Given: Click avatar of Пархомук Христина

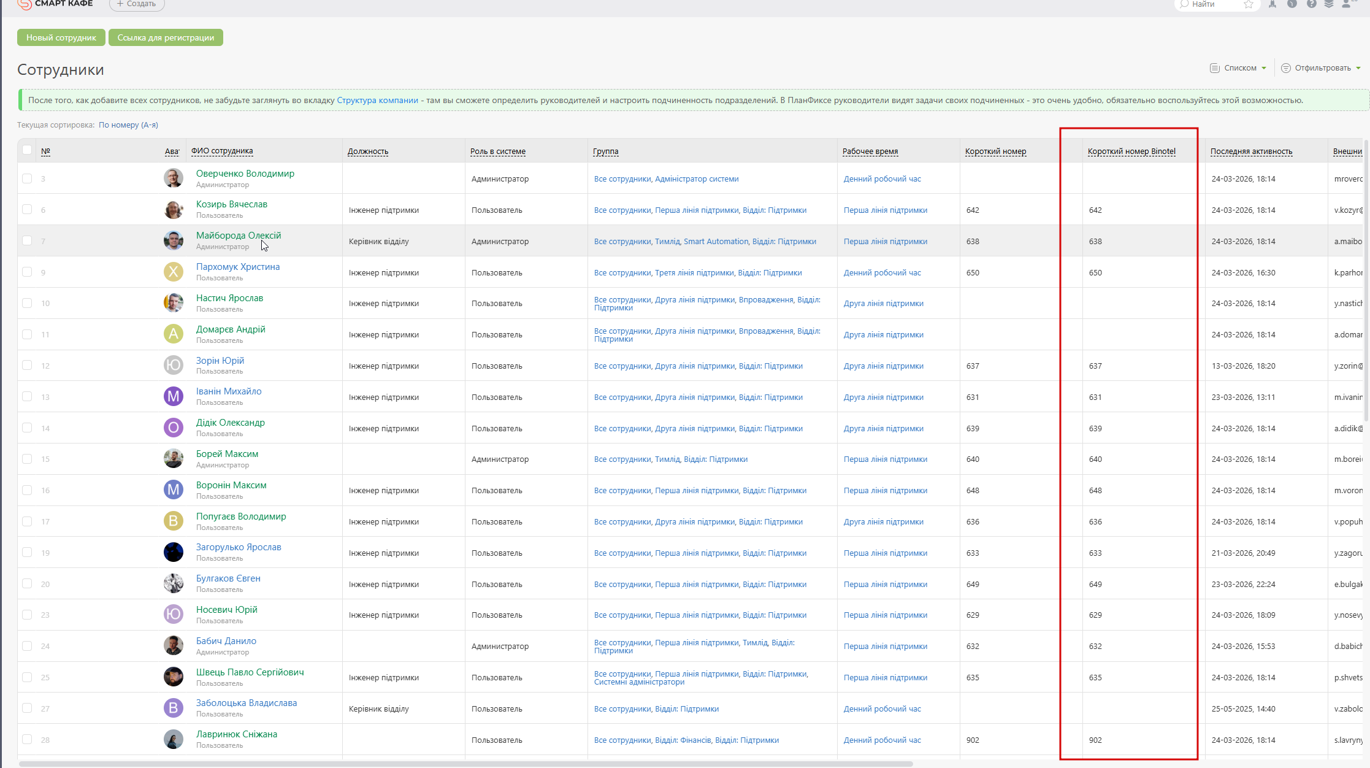Looking at the screenshot, I should point(174,272).
